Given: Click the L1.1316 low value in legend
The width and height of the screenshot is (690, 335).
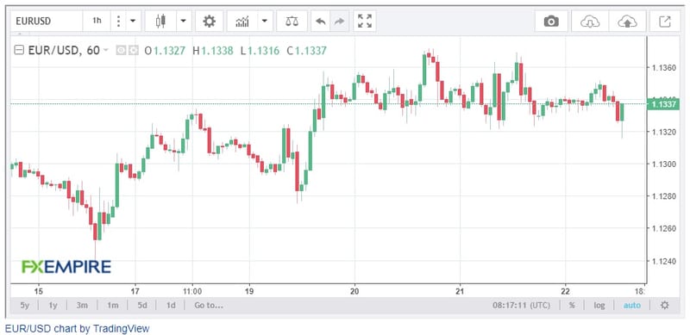Looking at the screenshot, I should pyautogui.click(x=260, y=51).
